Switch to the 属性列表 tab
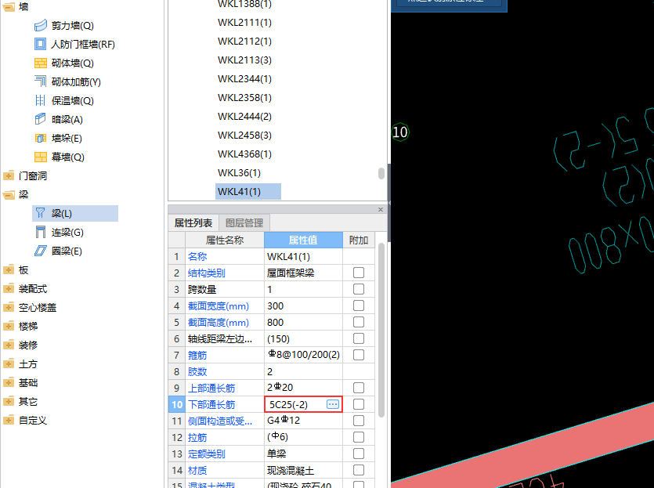Viewport: 654px width, 488px height. click(x=193, y=223)
